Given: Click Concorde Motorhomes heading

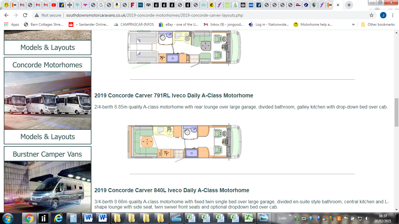Looking at the screenshot, I should (x=48, y=65).
